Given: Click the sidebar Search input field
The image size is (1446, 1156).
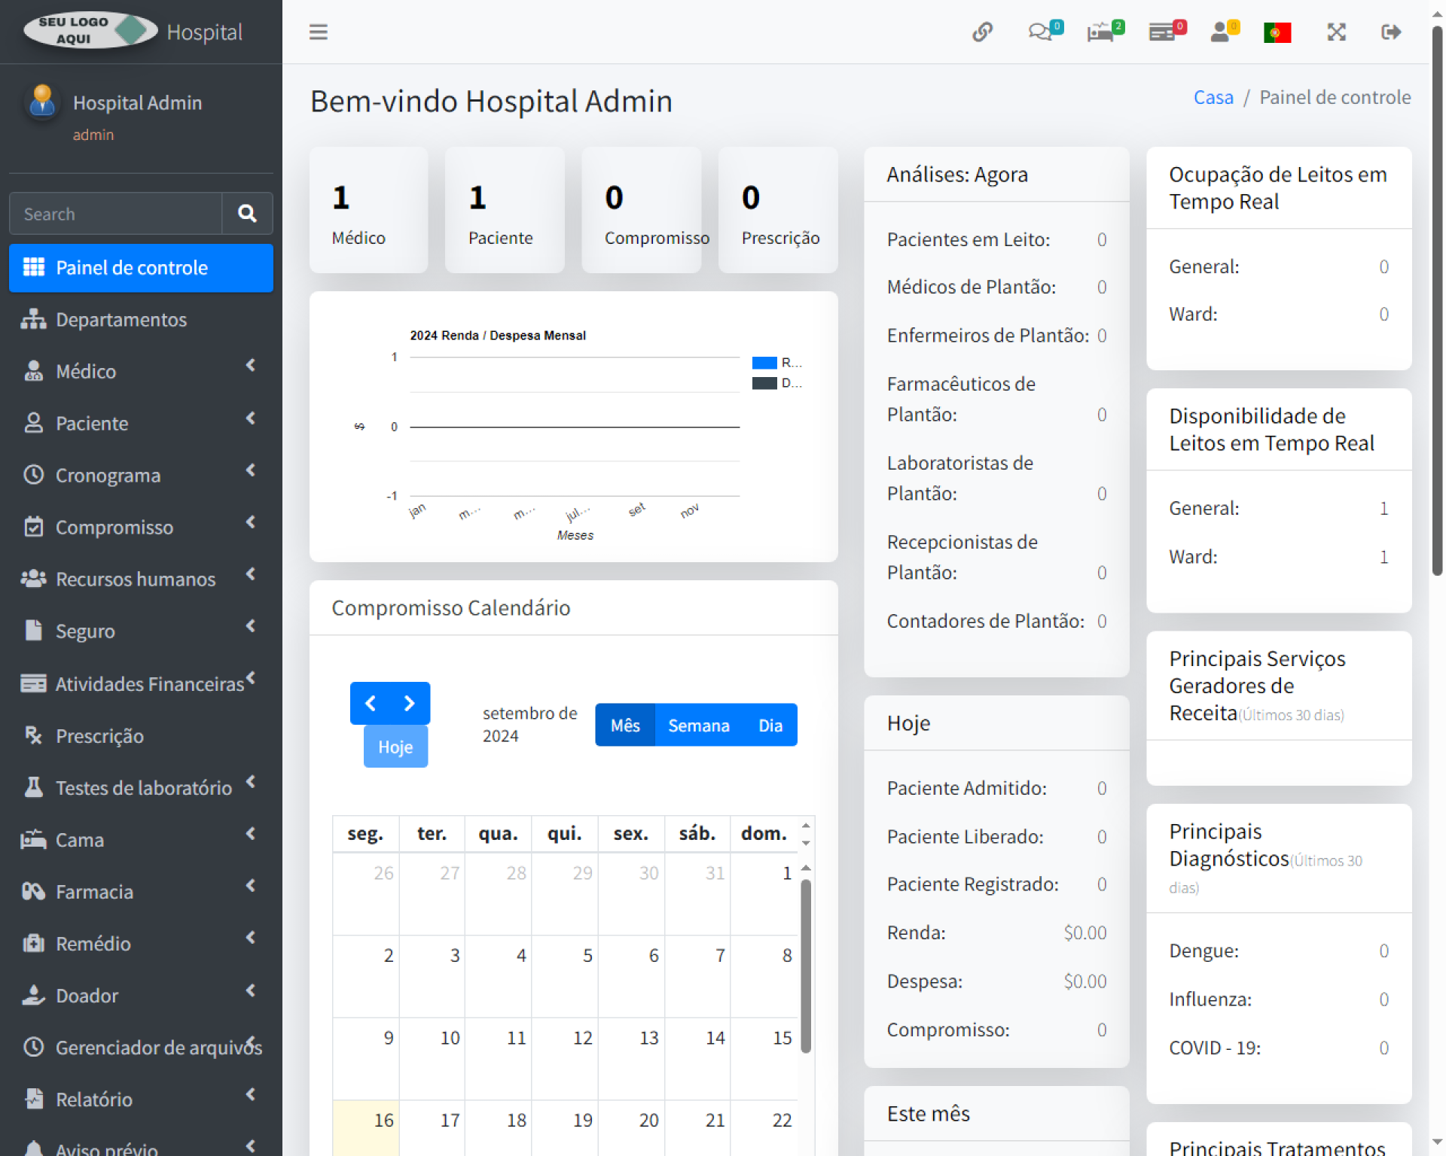Looking at the screenshot, I should pos(116,214).
